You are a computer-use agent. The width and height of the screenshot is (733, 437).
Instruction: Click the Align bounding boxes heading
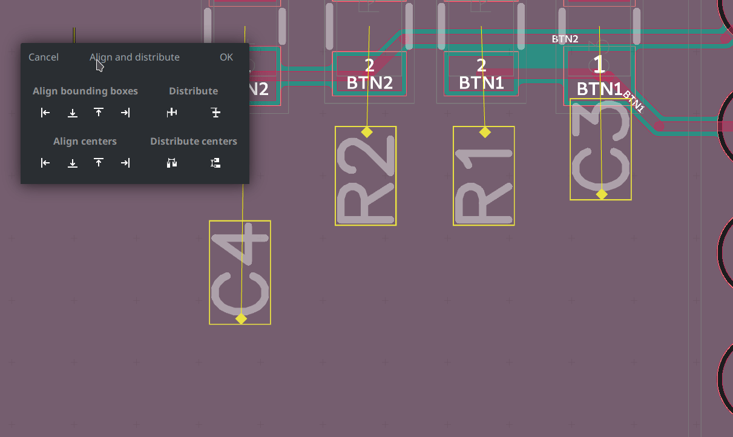pyautogui.click(x=85, y=91)
